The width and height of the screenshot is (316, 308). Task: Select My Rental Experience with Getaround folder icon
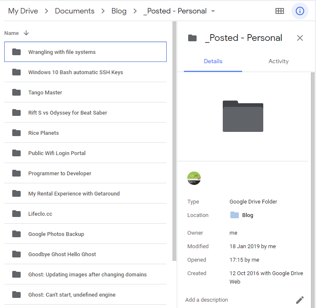[x=16, y=193]
